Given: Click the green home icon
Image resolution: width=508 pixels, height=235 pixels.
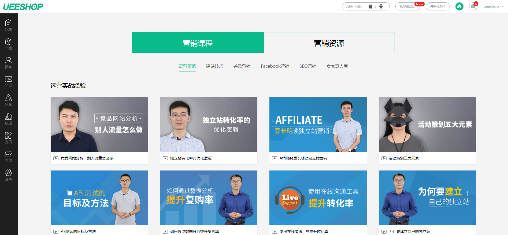Looking at the screenshot, I should pyautogui.click(x=459, y=6).
